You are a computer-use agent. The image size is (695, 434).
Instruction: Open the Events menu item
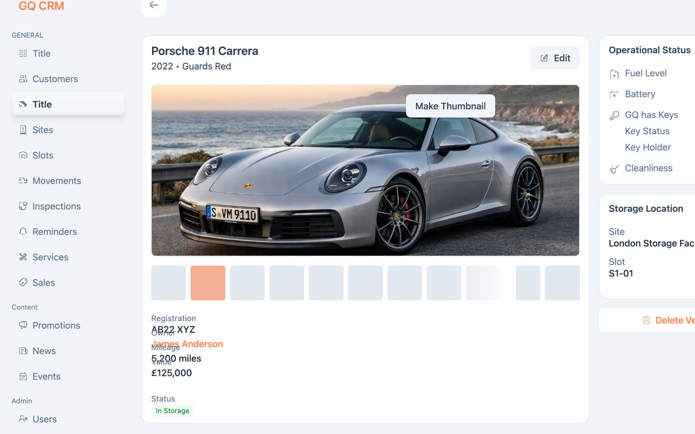(x=68, y=376)
